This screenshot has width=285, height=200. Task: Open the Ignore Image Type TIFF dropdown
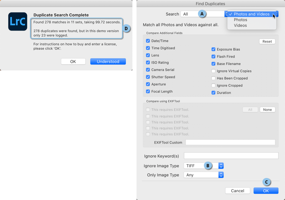point(204,166)
